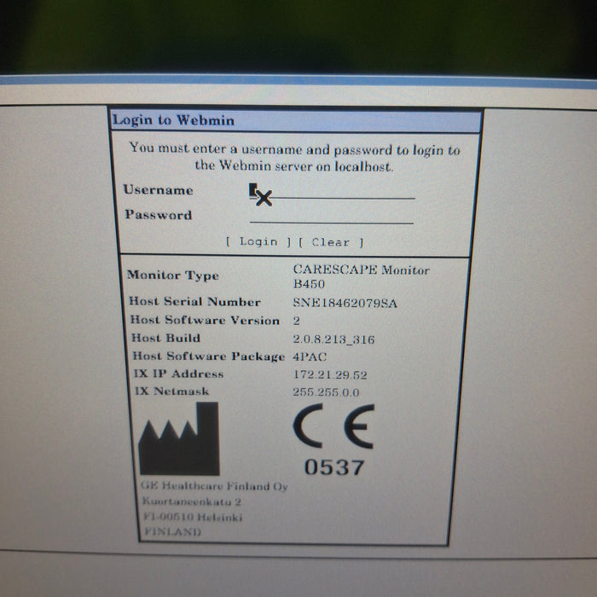Click the GE Healthcare Finland Oy text
This screenshot has width=597, height=597.
point(213,487)
